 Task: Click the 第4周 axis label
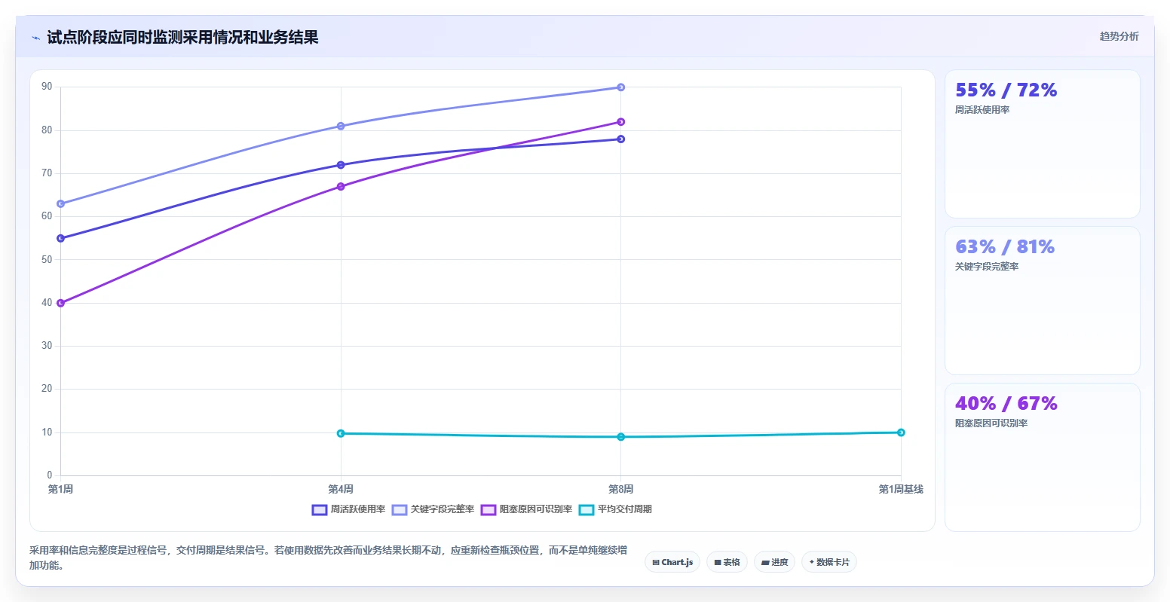point(341,490)
